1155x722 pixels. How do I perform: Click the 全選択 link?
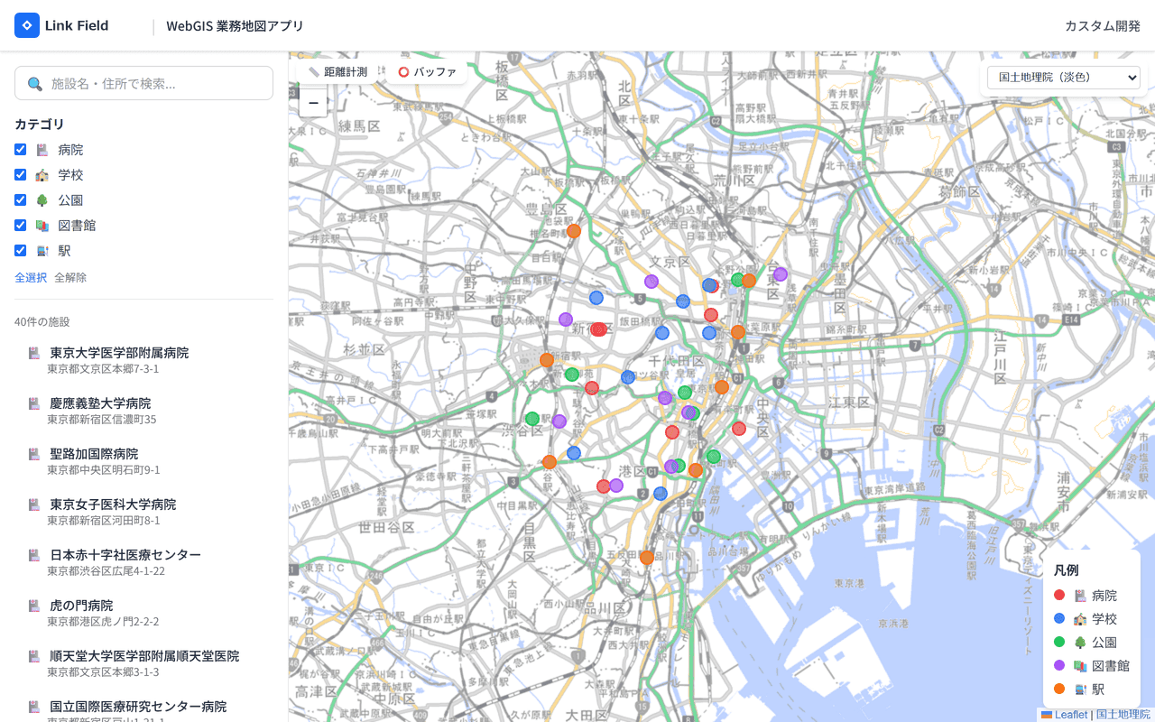(31, 278)
